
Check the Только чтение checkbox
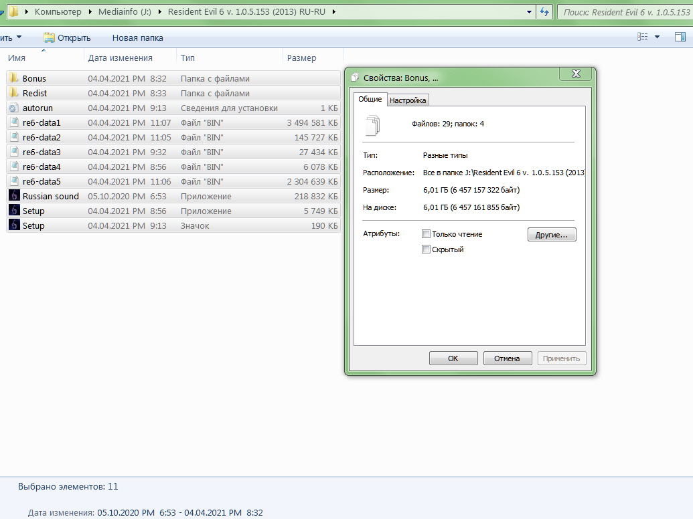click(426, 234)
